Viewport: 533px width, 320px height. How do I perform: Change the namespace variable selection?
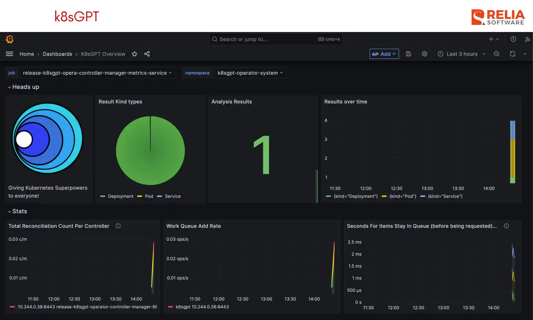[250, 73]
